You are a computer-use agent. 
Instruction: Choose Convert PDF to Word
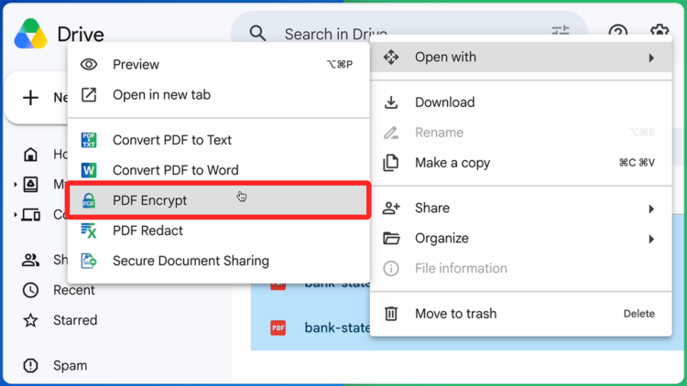click(x=218, y=170)
